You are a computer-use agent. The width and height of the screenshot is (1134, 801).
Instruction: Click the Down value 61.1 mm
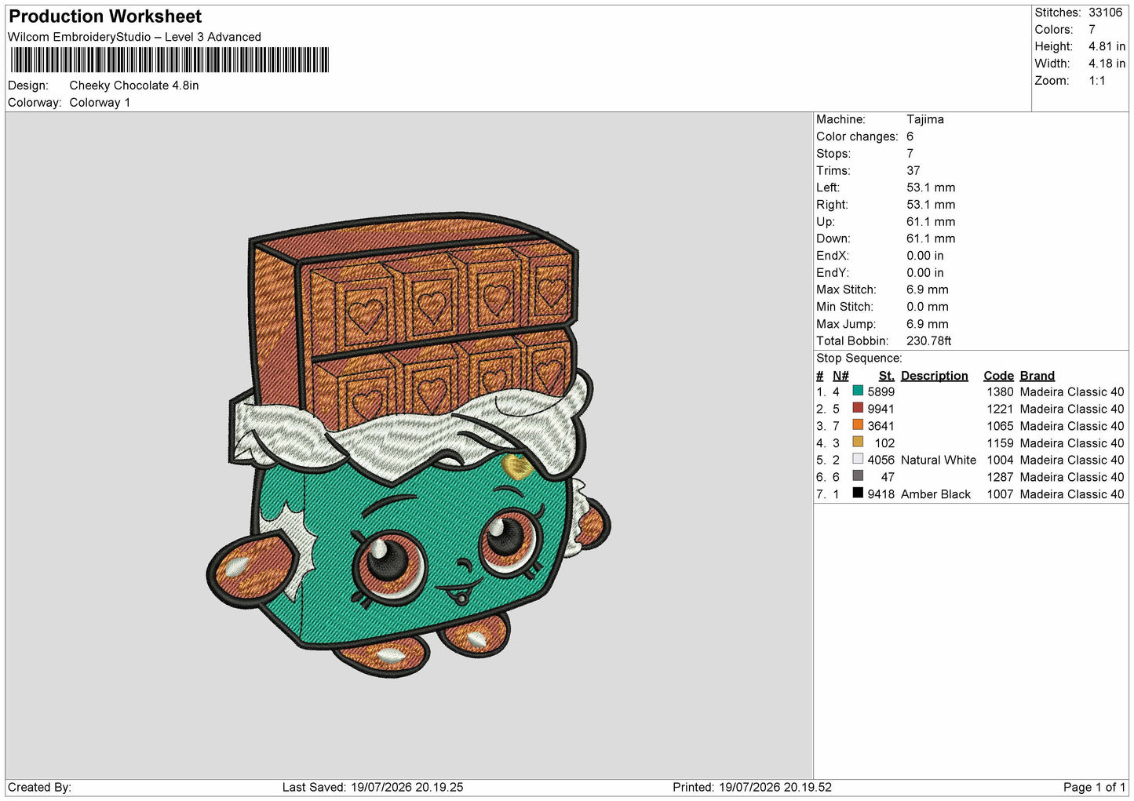(x=931, y=238)
